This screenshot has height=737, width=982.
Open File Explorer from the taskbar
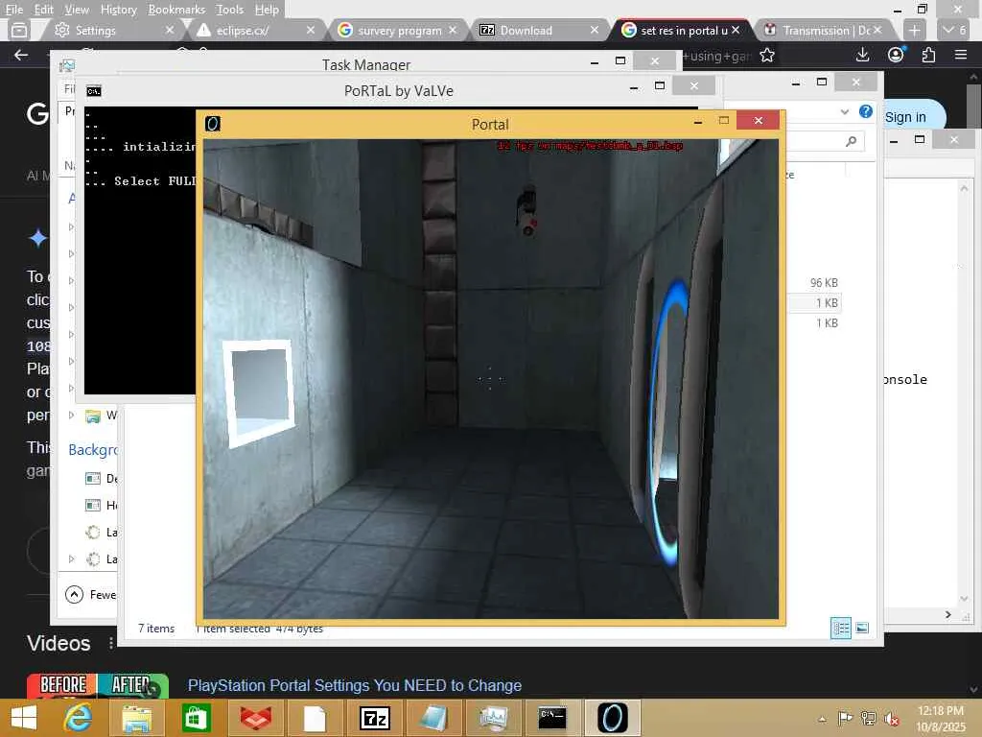pos(136,718)
